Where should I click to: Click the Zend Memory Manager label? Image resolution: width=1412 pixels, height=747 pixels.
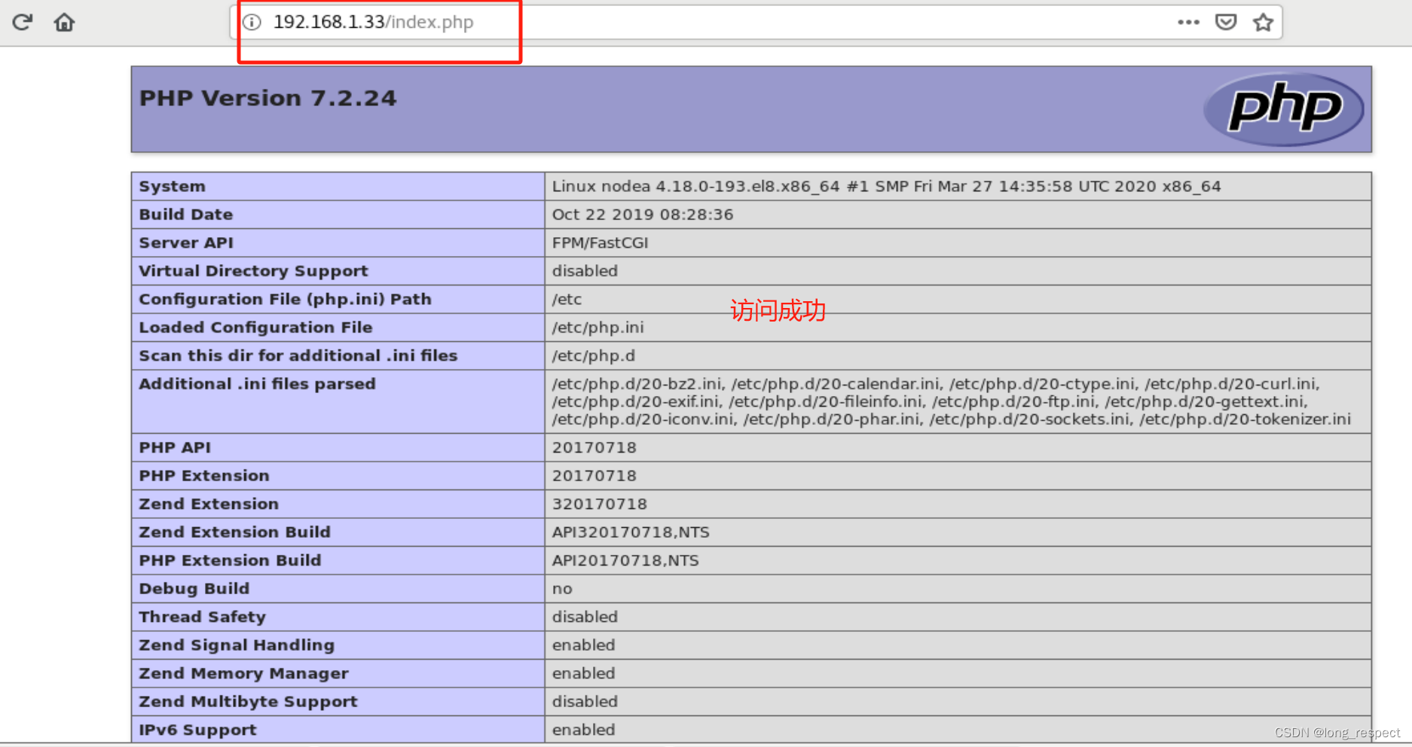click(x=243, y=673)
